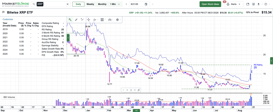Open the layout window icon
Image resolution: width=273 pixels, height=112 pixels.
(248, 4)
